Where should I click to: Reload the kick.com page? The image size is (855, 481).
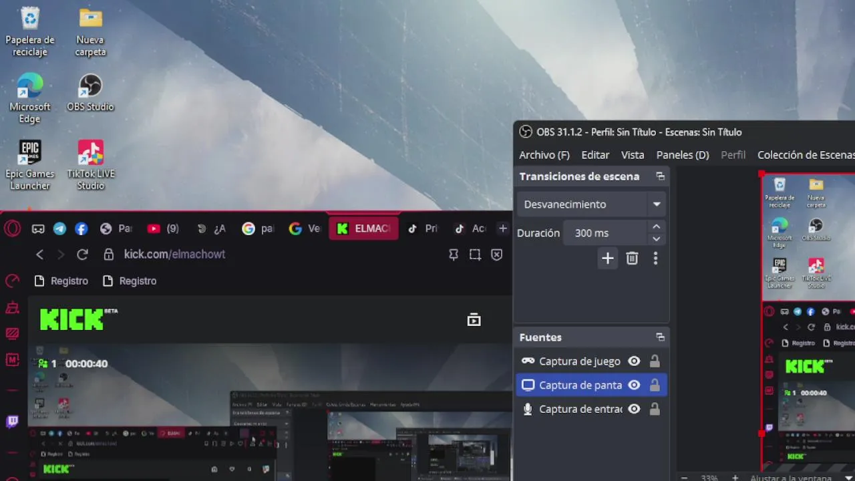coord(82,255)
